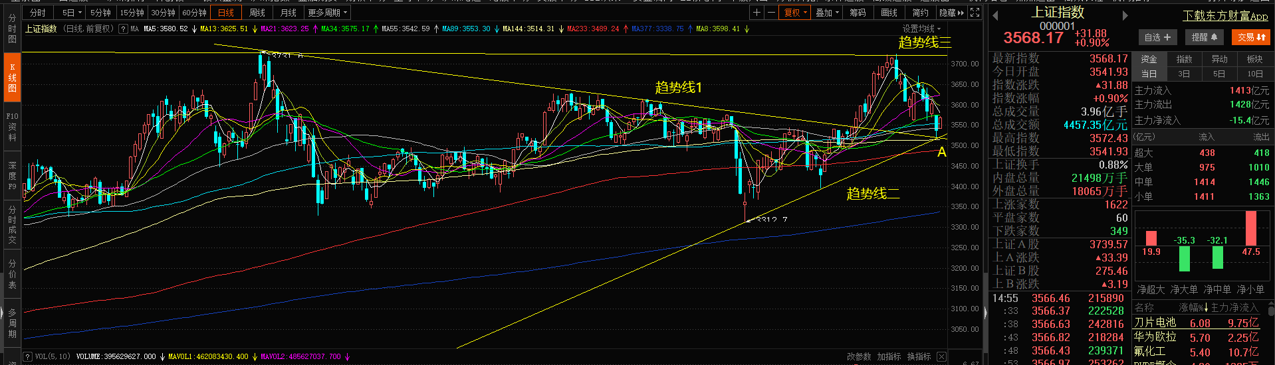1275x365 pixels.
Task: Zoom out the chart with the minus icon
Action: (x=771, y=13)
